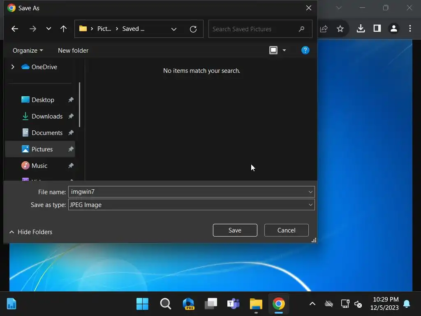Click the pin icon next to Downloads
Screen dimensions: 421x316
pos(71,116)
